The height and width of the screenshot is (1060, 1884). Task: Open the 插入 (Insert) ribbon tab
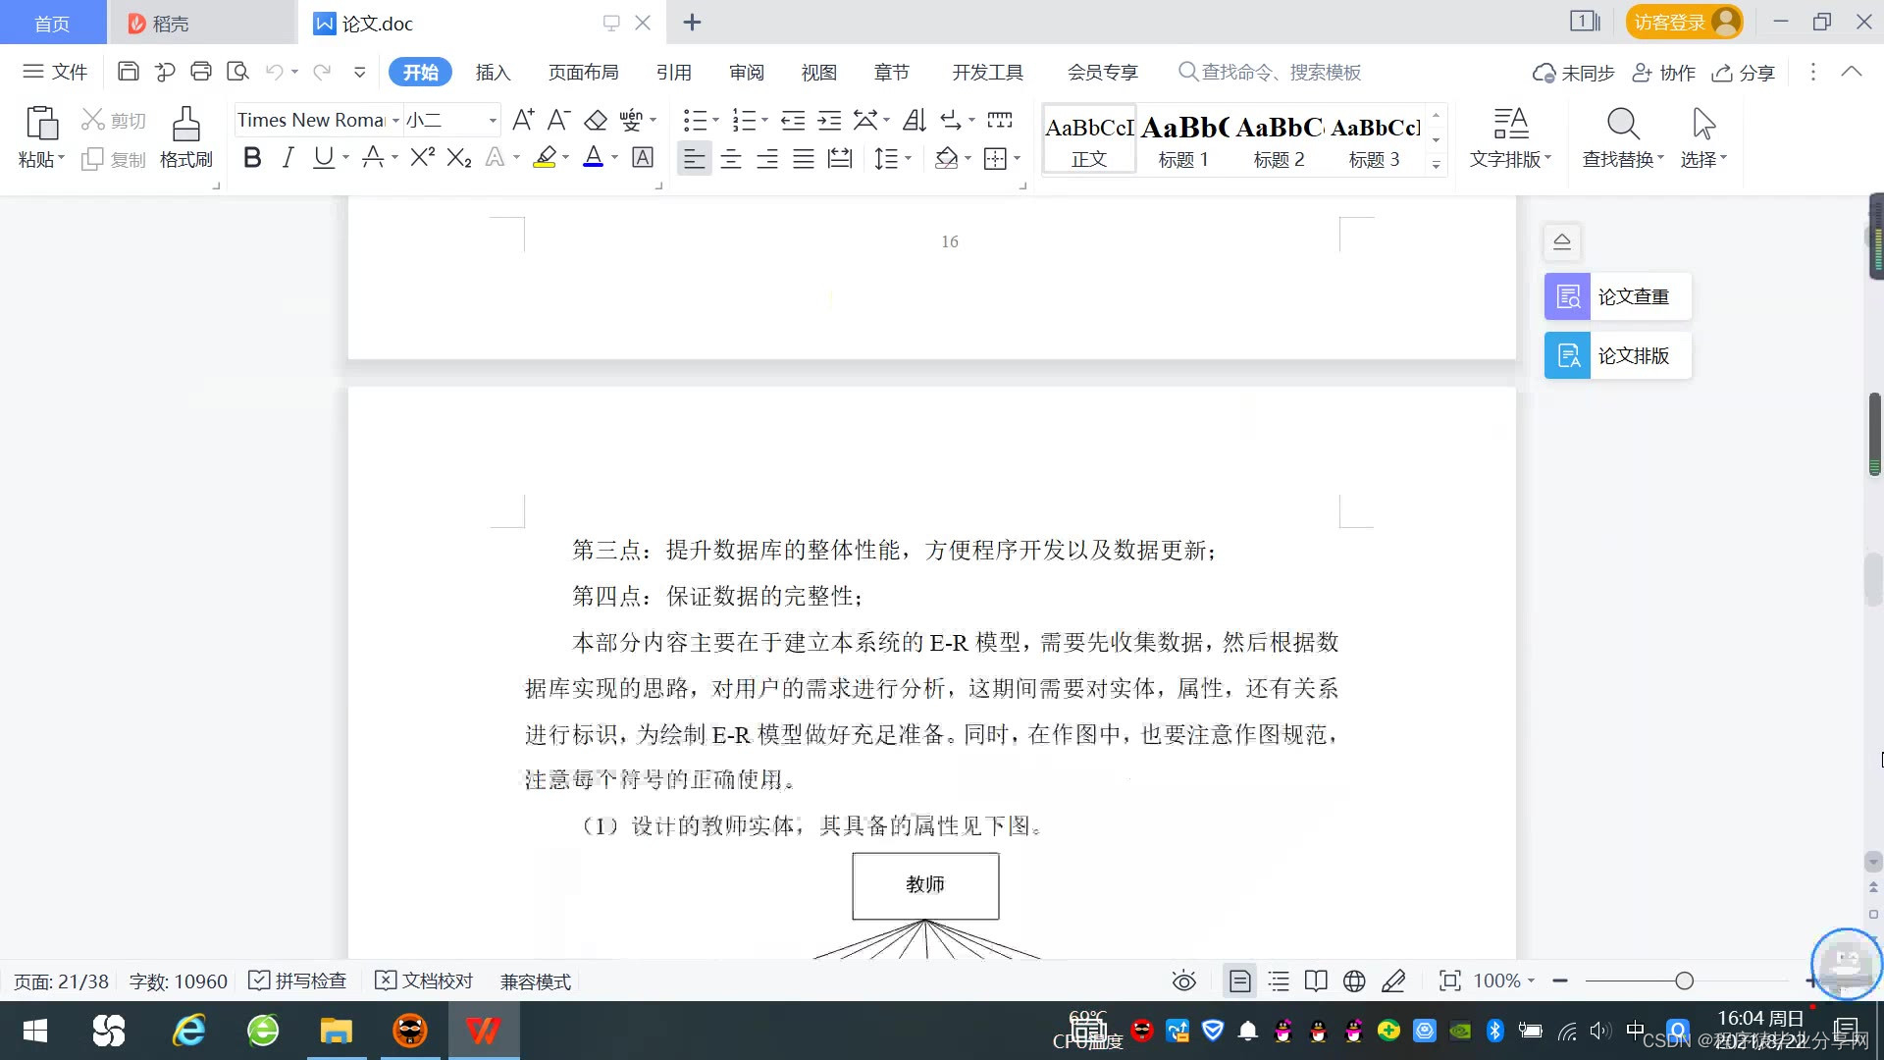493,72
